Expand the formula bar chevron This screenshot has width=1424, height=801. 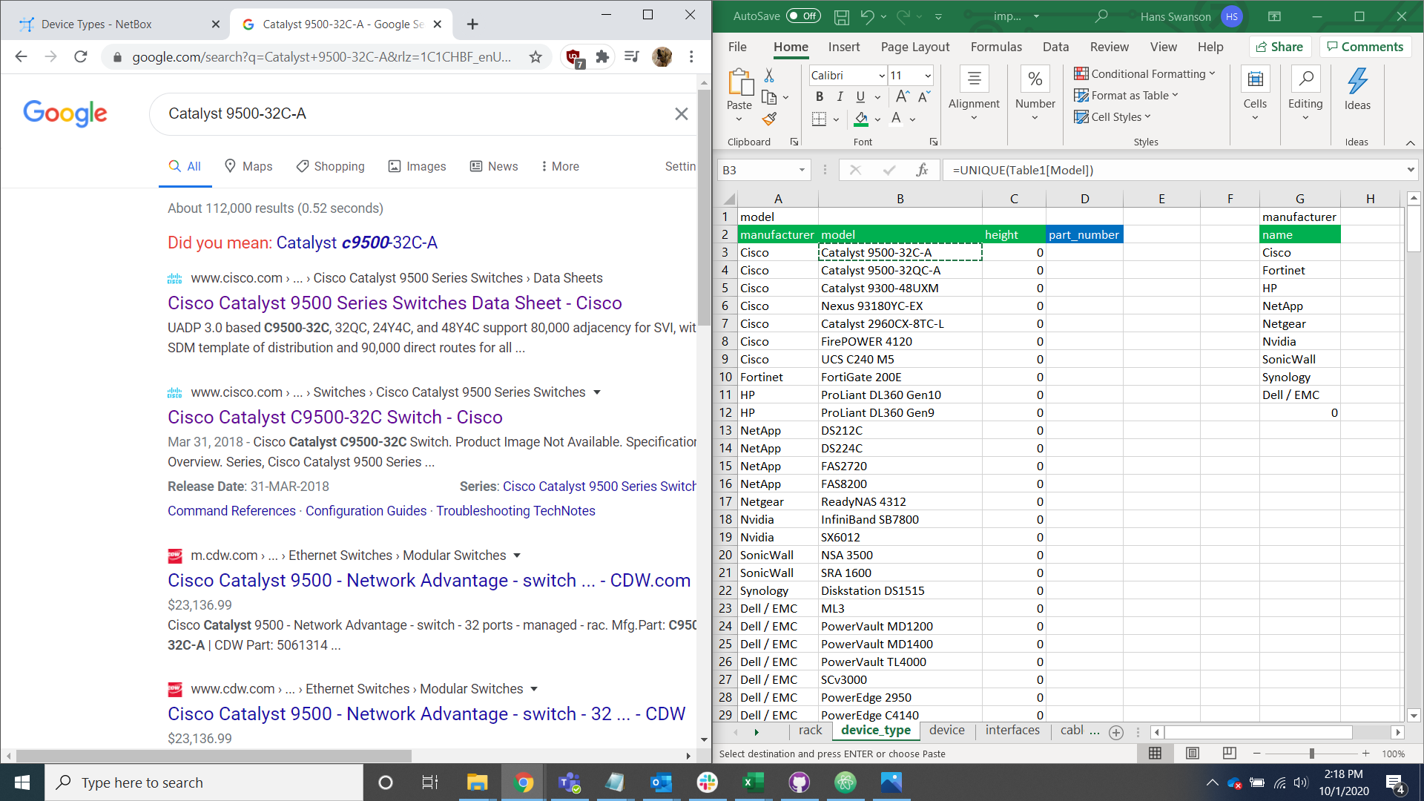[x=1410, y=170]
